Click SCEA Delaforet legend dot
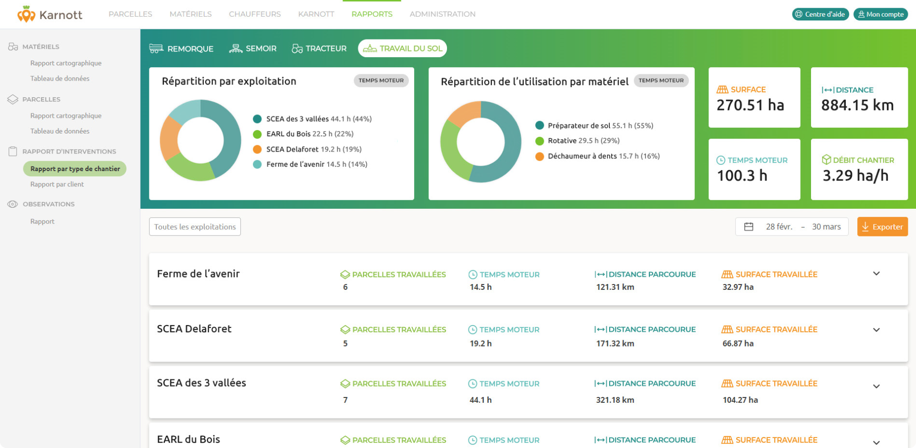This screenshot has height=448, width=916. click(257, 150)
